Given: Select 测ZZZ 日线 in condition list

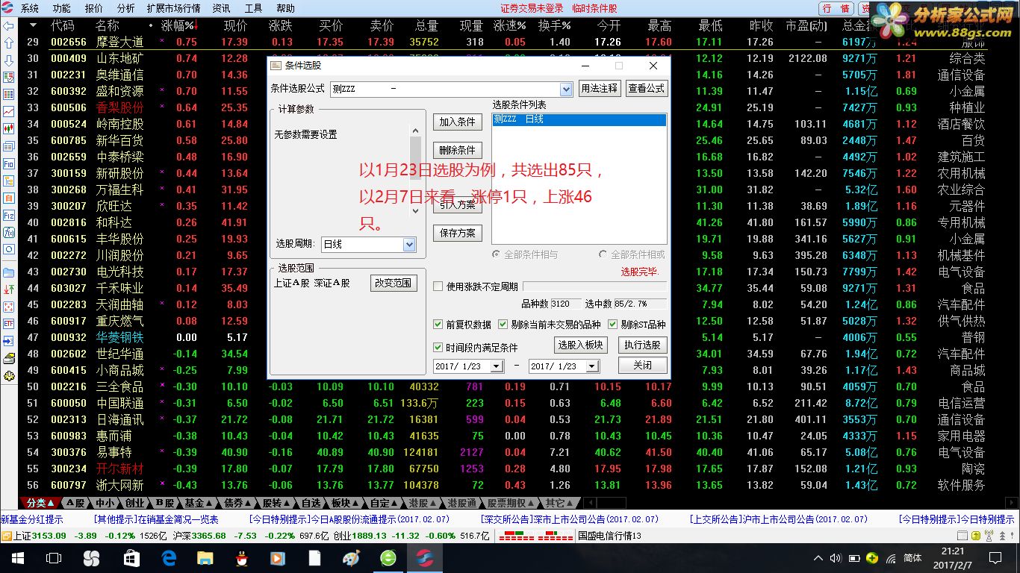Looking at the screenshot, I should 579,119.
